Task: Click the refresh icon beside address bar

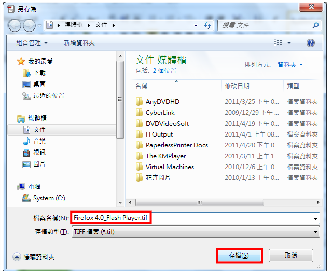Action: tap(208, 25)
